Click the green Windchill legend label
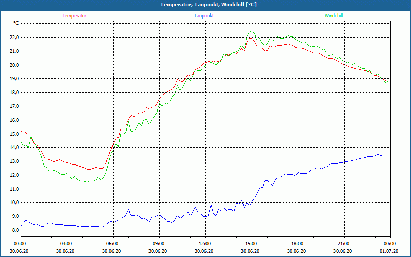The width and height of the screenshot is (411, 257). pyautogui.click(x=333, y=16)
